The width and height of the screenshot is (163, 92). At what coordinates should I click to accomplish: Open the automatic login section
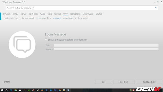click(x=12, y=18)
